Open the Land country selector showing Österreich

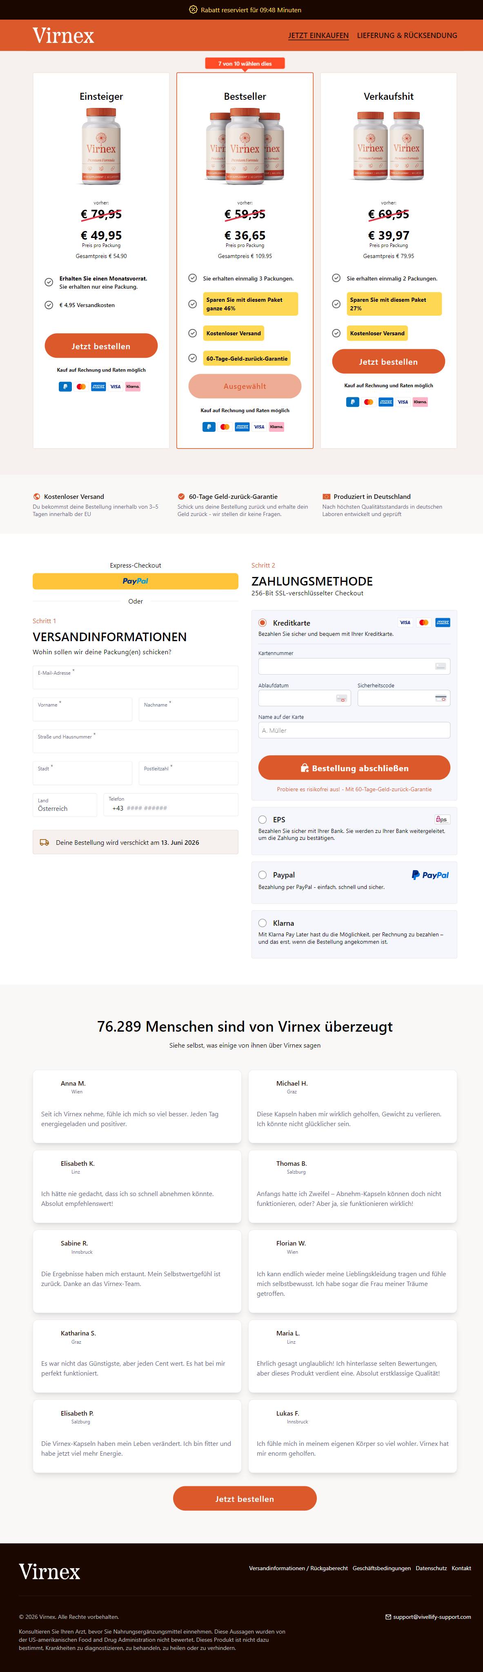(x=65, y=805)
